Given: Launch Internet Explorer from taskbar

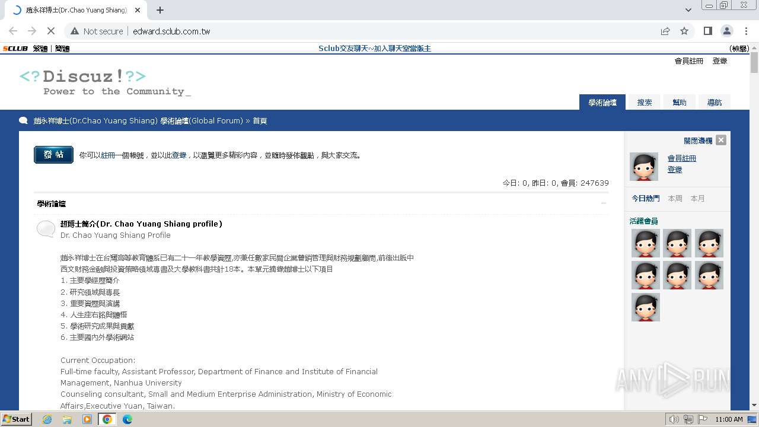Looking at the screenshot, I should tap(47, 419).
